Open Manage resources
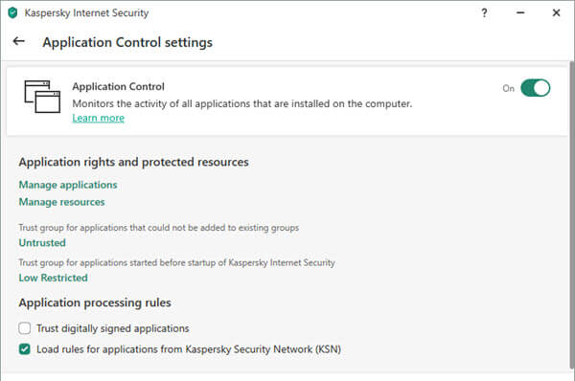Image resolution: width=575 pixels, height=381 pixels. [61, 202]
